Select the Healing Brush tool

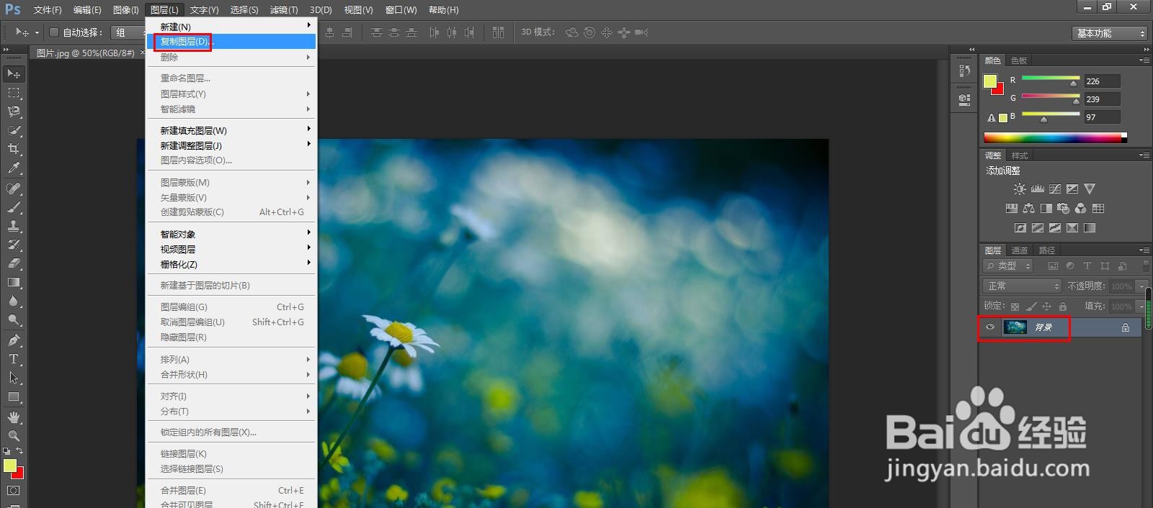pyautogui.click(x=14, y=189)
